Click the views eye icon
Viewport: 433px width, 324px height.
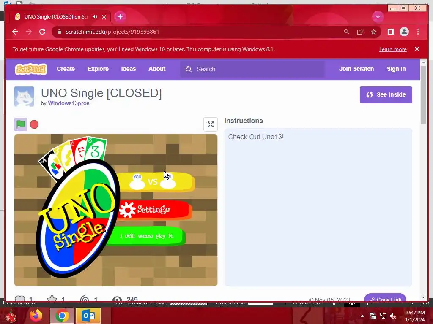point(117,299)
